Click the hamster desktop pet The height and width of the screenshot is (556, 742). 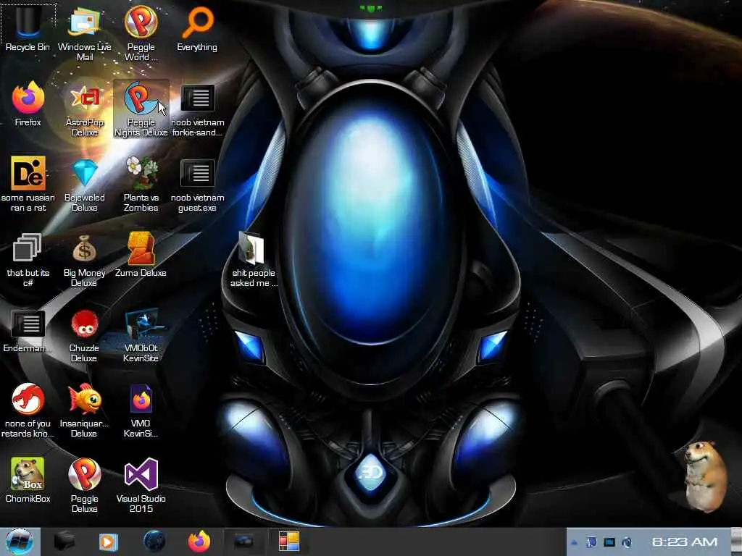[x=704, y=476]
